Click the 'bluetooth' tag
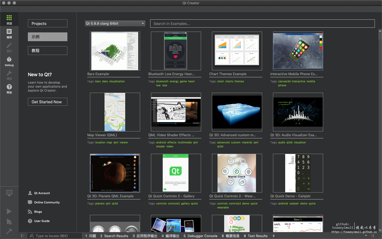This screenshot has width=382, height=239. 162,82
